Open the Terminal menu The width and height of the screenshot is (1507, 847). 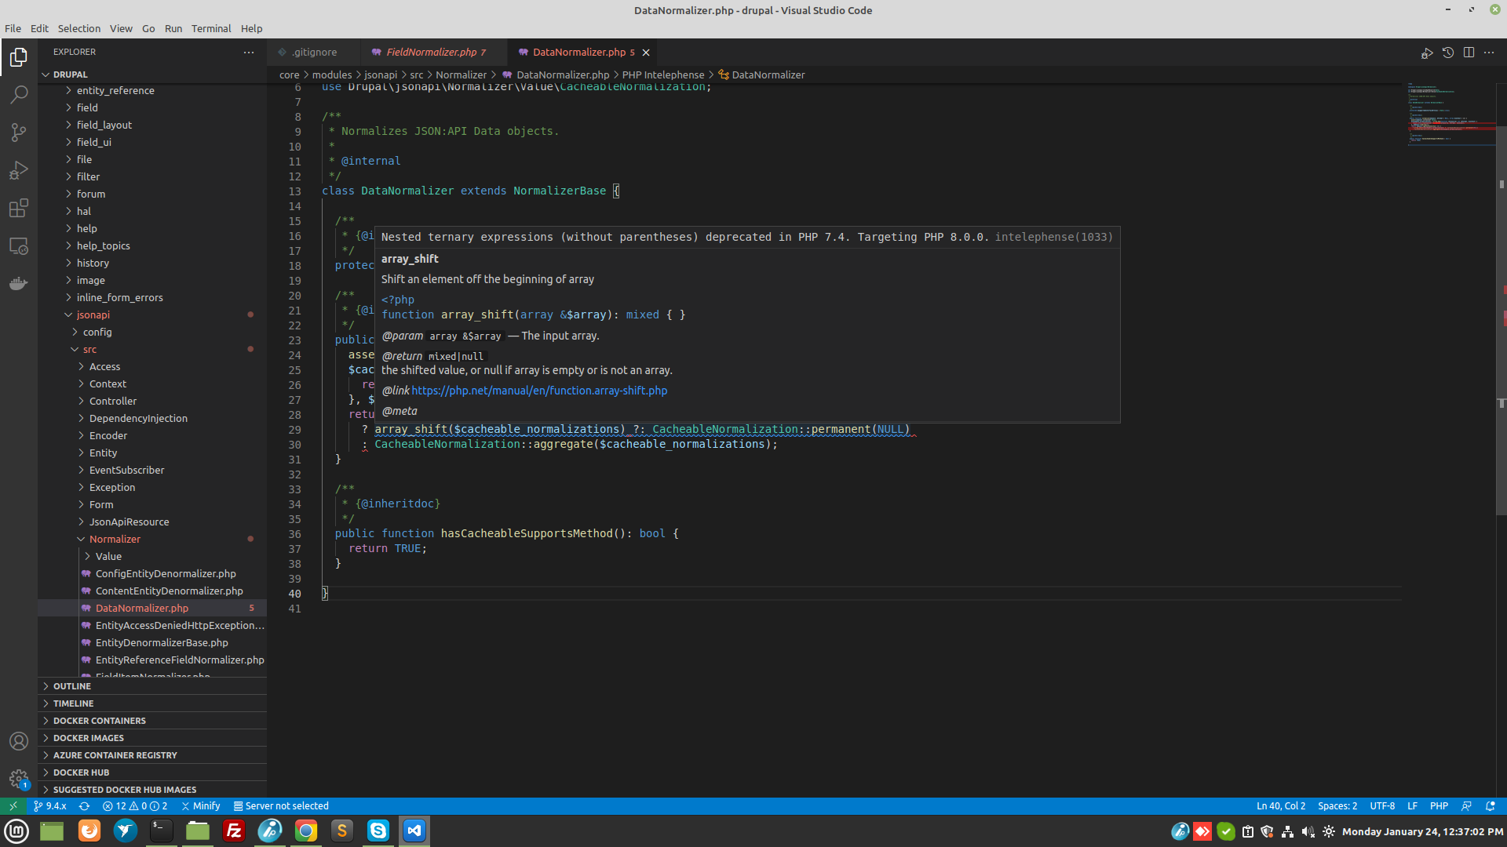click(x=210, y=28)
